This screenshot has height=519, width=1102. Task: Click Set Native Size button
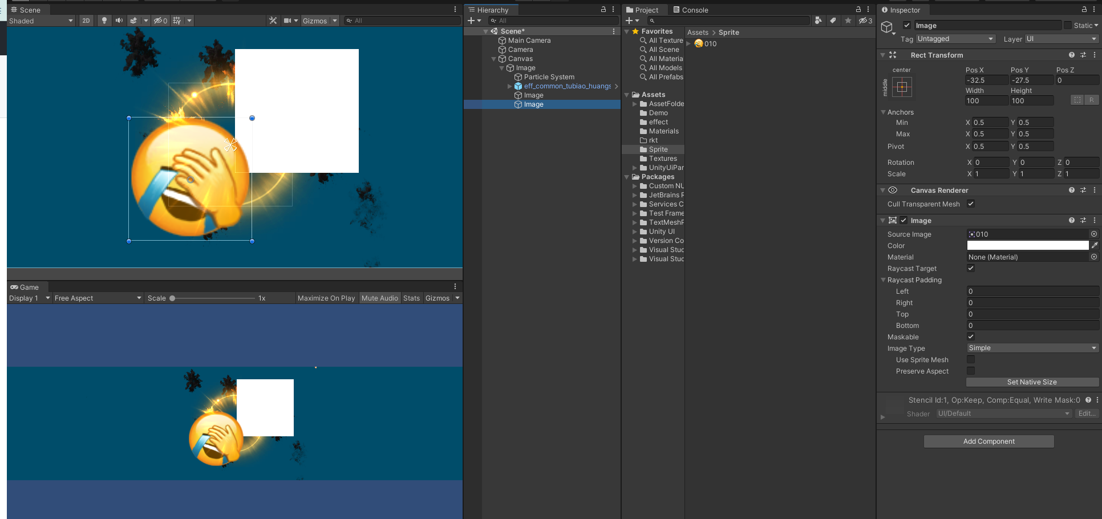click(1032, 382)
